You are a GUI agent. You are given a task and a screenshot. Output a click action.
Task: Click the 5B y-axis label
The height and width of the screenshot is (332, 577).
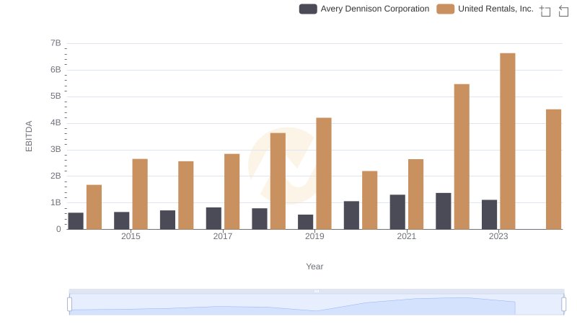(x=56, y=96)
